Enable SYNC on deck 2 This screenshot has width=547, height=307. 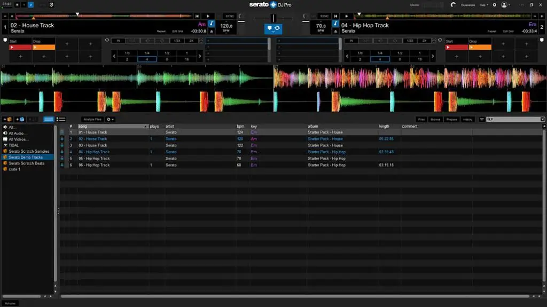(x=324, y=16)
